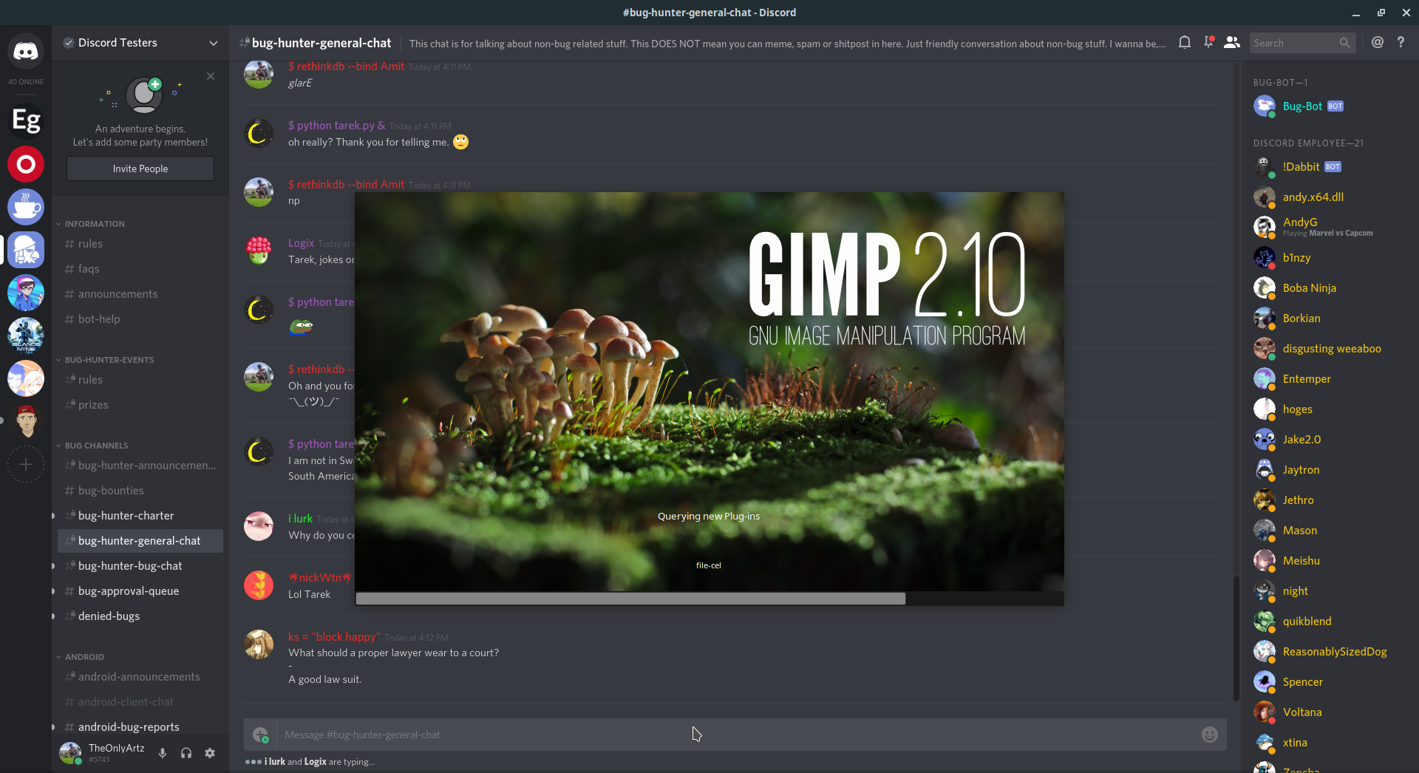The image size is (1419, 773).
Task: Toggle microphone mute
Action: (x=163, y=753)
